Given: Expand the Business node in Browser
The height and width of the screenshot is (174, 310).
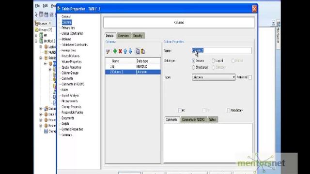Looking at the screenshot, I should click(x=41, y=126).
